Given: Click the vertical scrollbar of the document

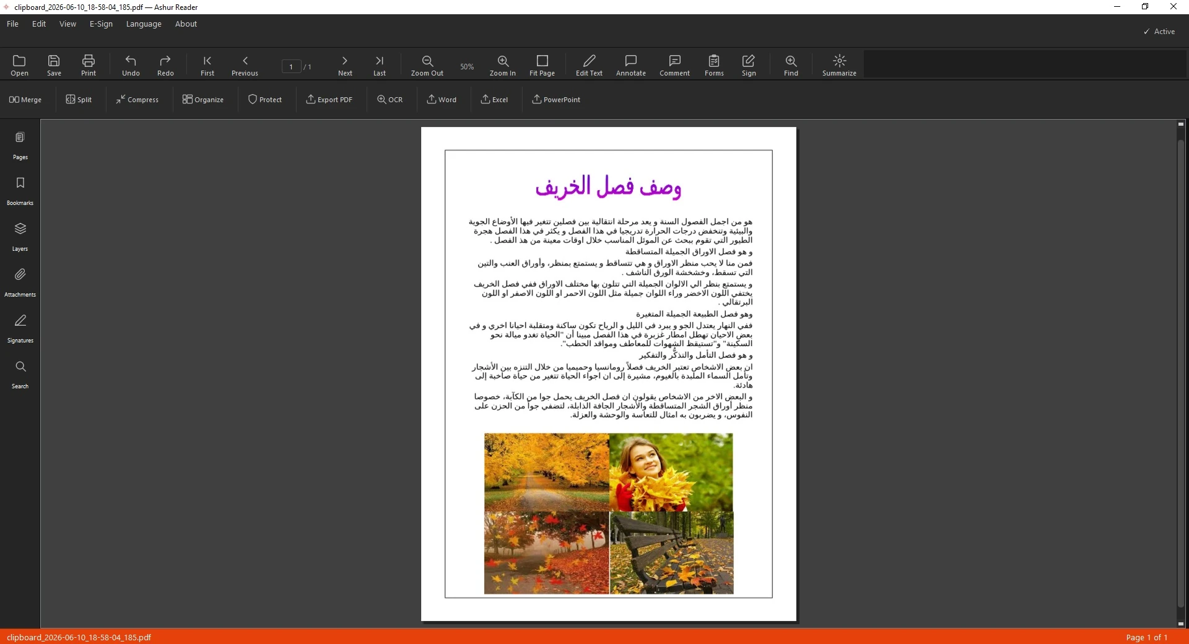Looking at the screenshot, I should click(1181, 373).
